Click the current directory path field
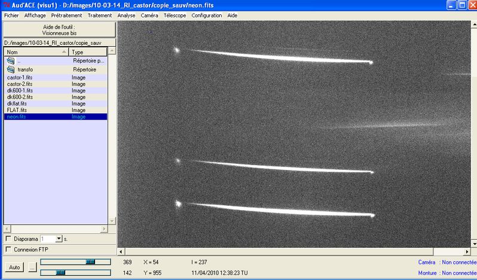 [59, 43]
